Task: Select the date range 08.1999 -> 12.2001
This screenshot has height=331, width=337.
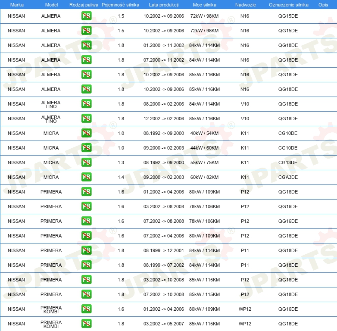Action: [x=164, y=250]
